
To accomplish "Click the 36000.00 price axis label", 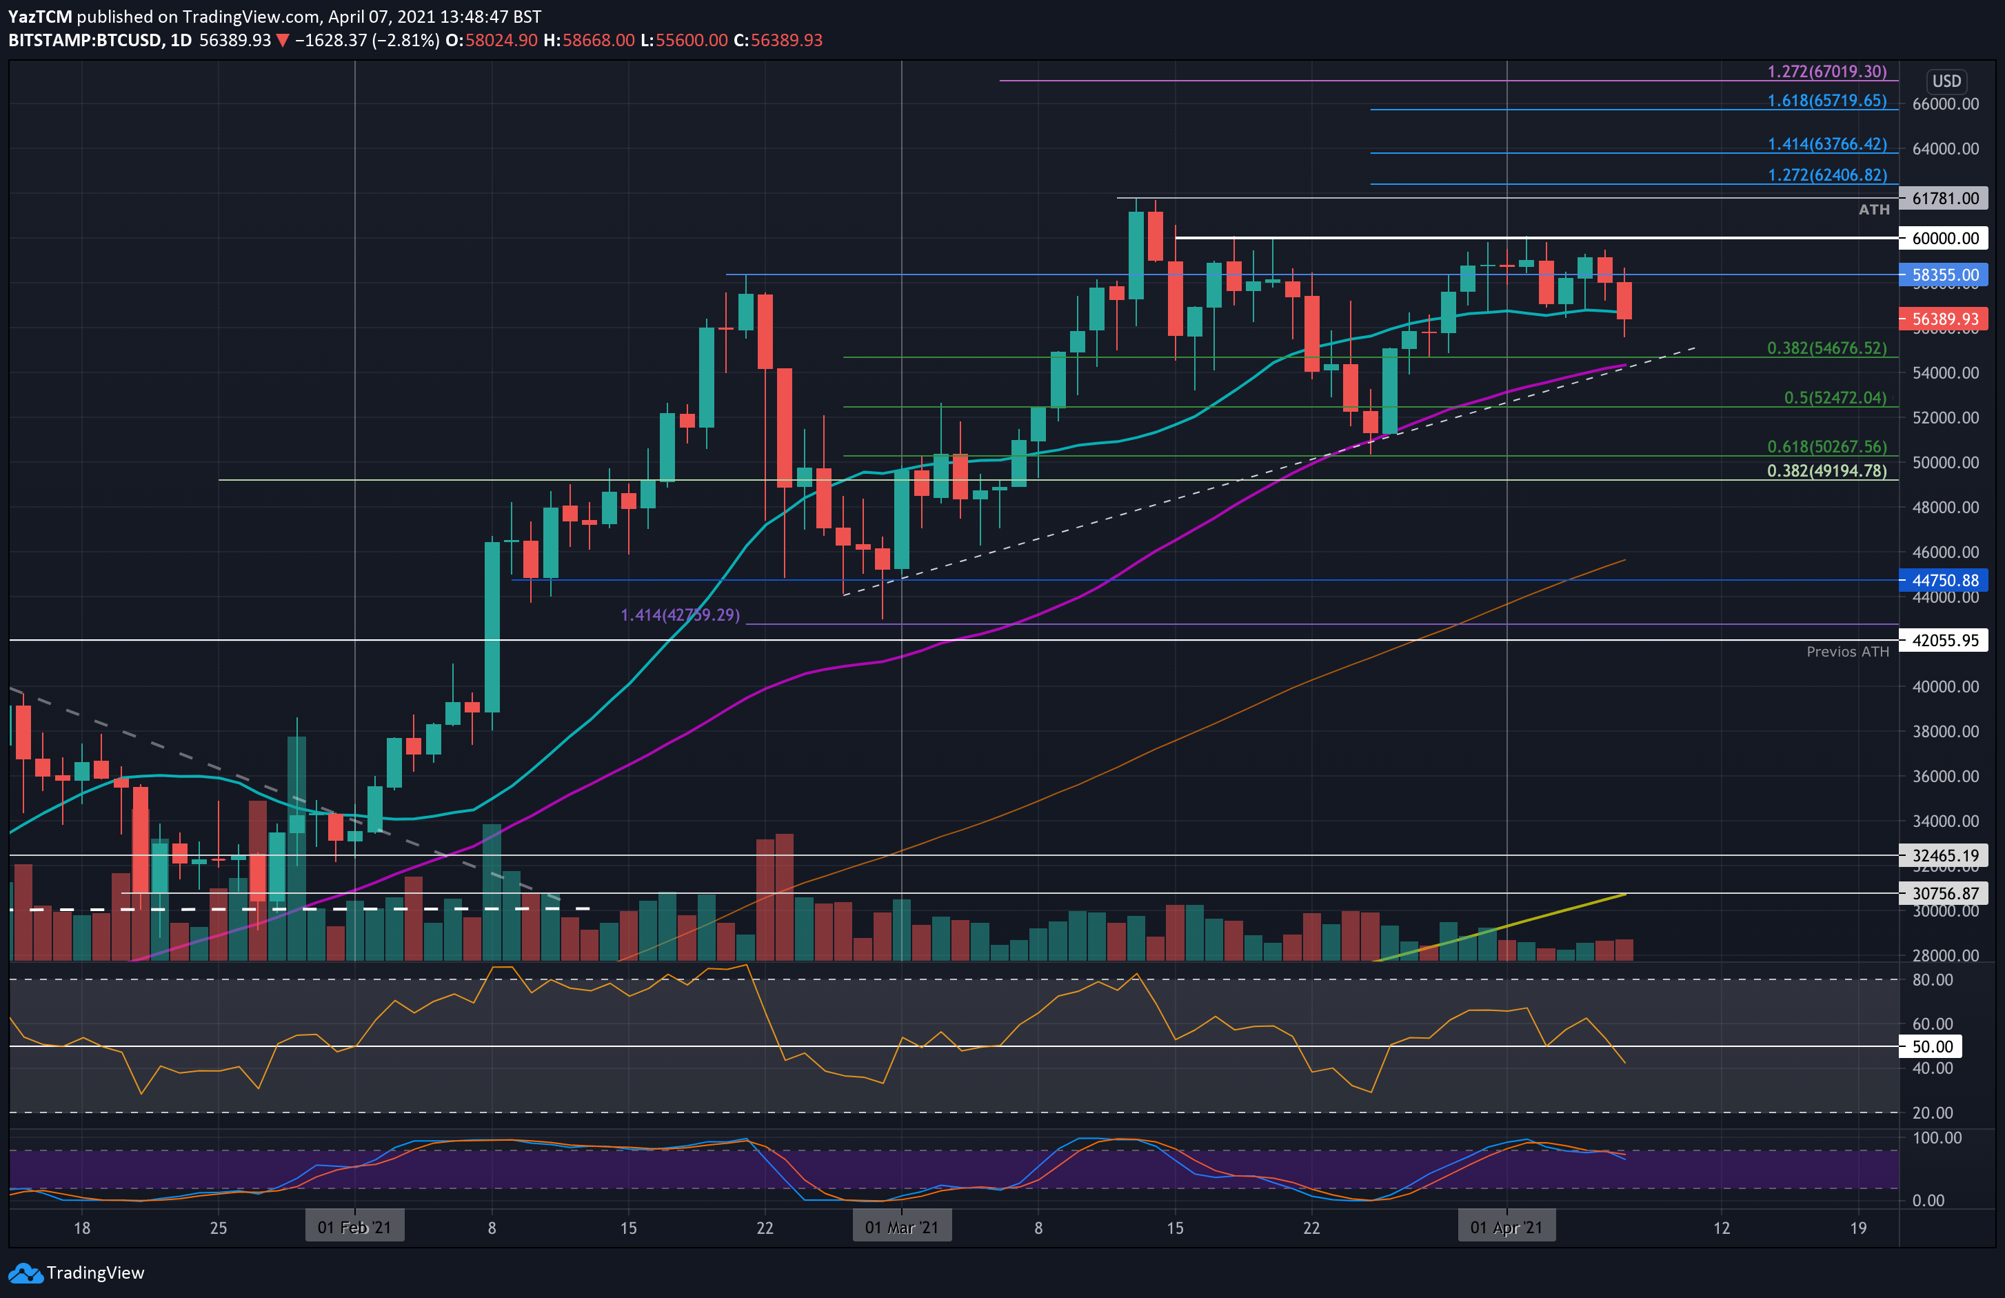I will coord(1945,777).
